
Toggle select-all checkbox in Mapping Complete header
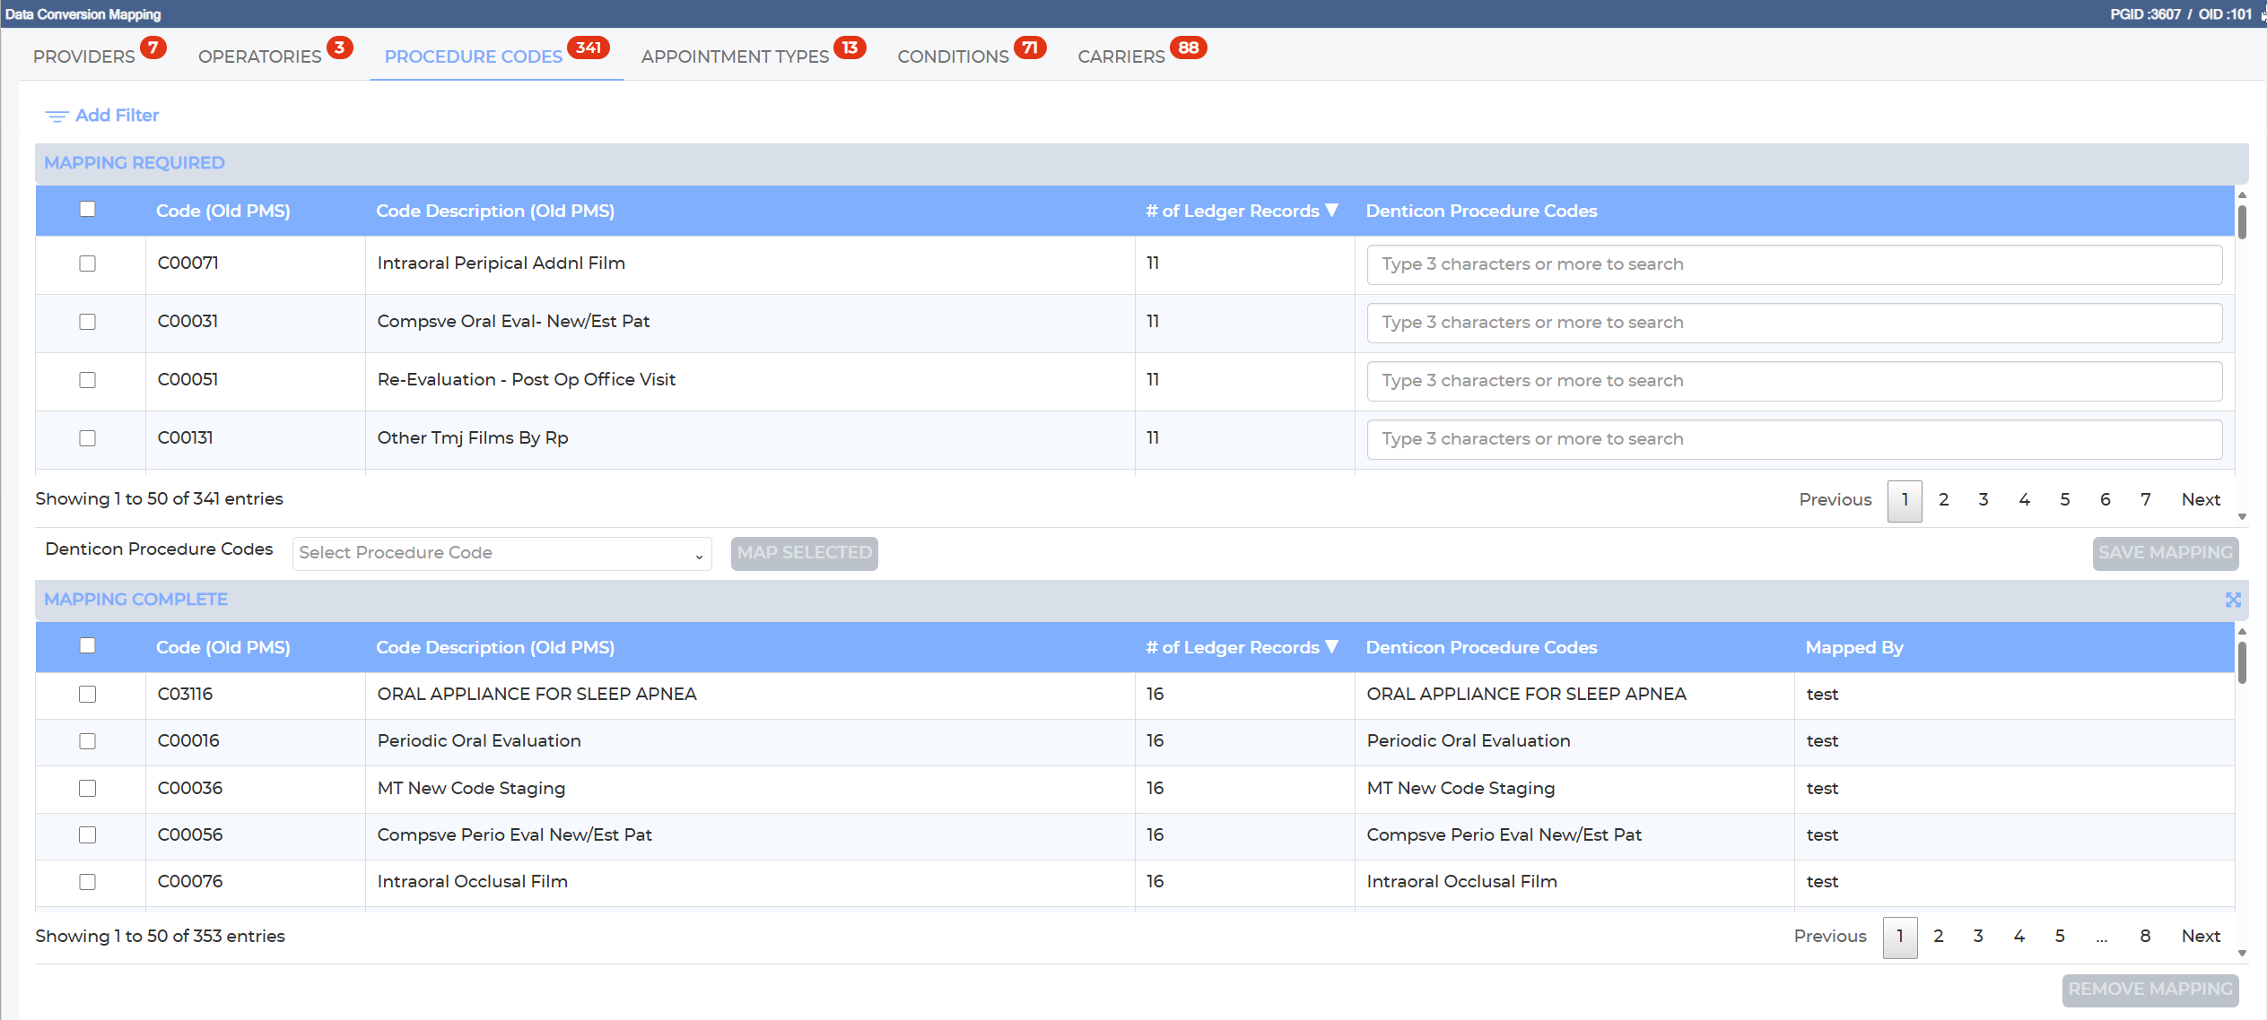[87, 645]
